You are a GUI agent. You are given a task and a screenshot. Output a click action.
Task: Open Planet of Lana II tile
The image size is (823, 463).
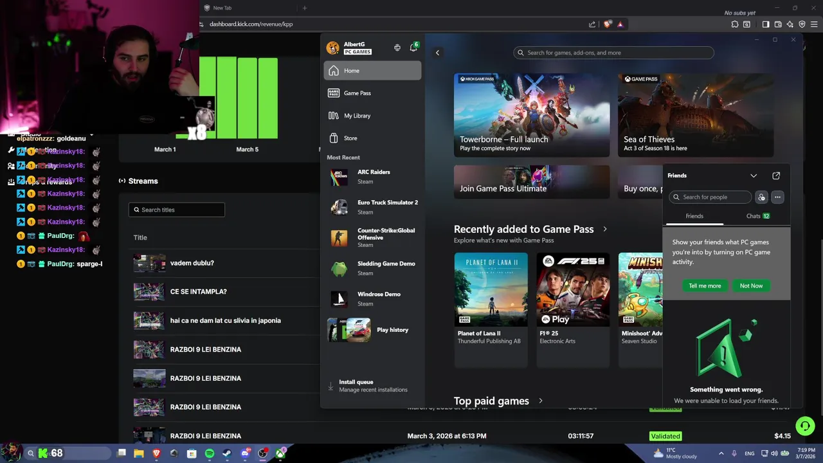491,309
